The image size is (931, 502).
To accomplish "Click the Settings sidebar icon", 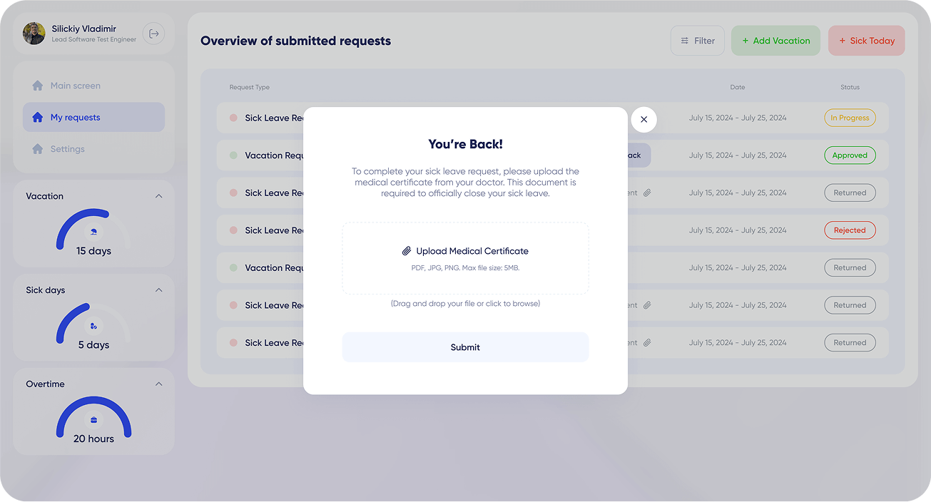I will click(x=38, y=149).
